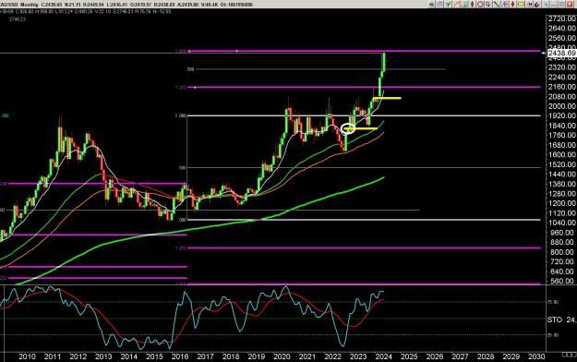Click the latest tall green candlestick

point(384,62)
